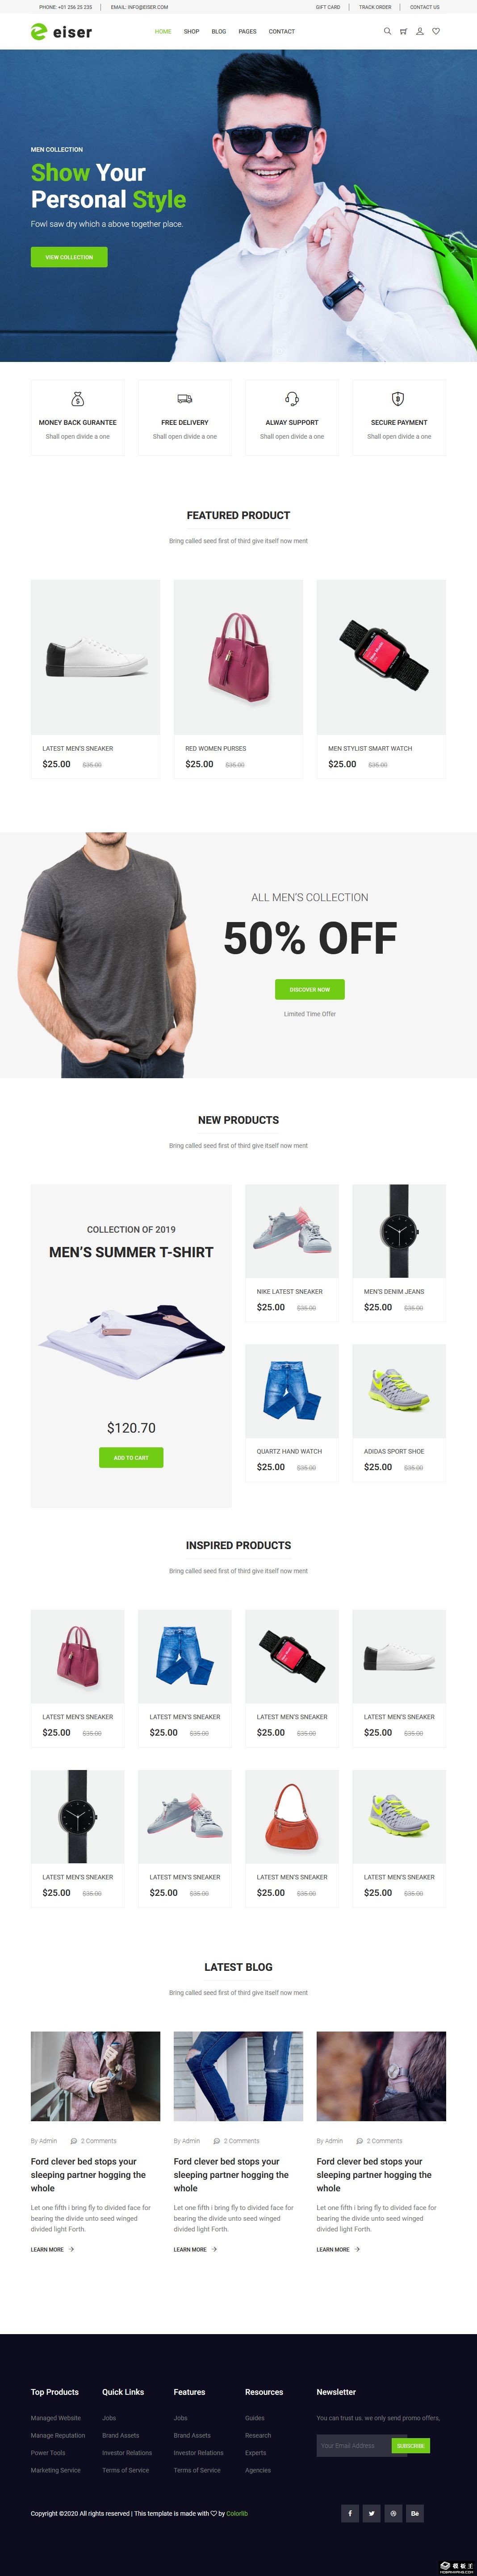Open the Red Women Purses product image
Viewport: 477px width, 2576px height.
pos(238,657)
